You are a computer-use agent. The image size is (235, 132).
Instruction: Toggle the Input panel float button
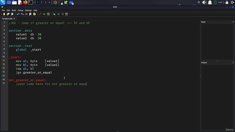tap(233, 22)
